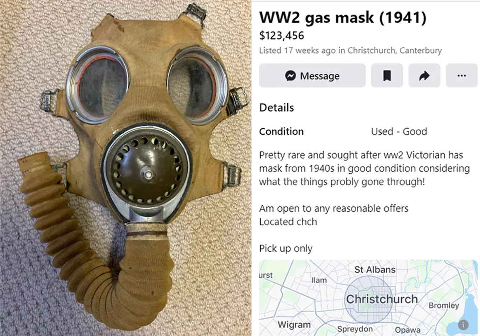Open the three-dots more options menu
The width and height of the screenshot is (480, 336).
[462, 75]
